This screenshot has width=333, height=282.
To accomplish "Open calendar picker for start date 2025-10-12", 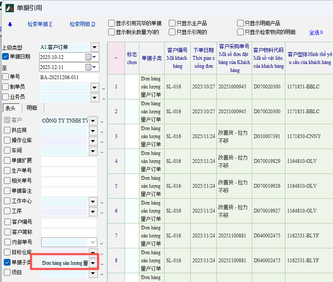I will [89, 57].
